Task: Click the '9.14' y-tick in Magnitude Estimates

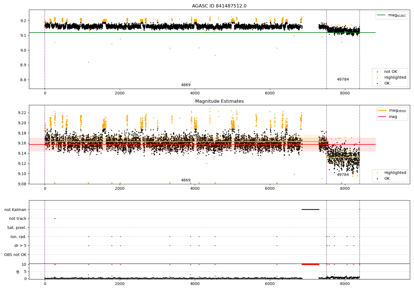Action: coord(22,153)
